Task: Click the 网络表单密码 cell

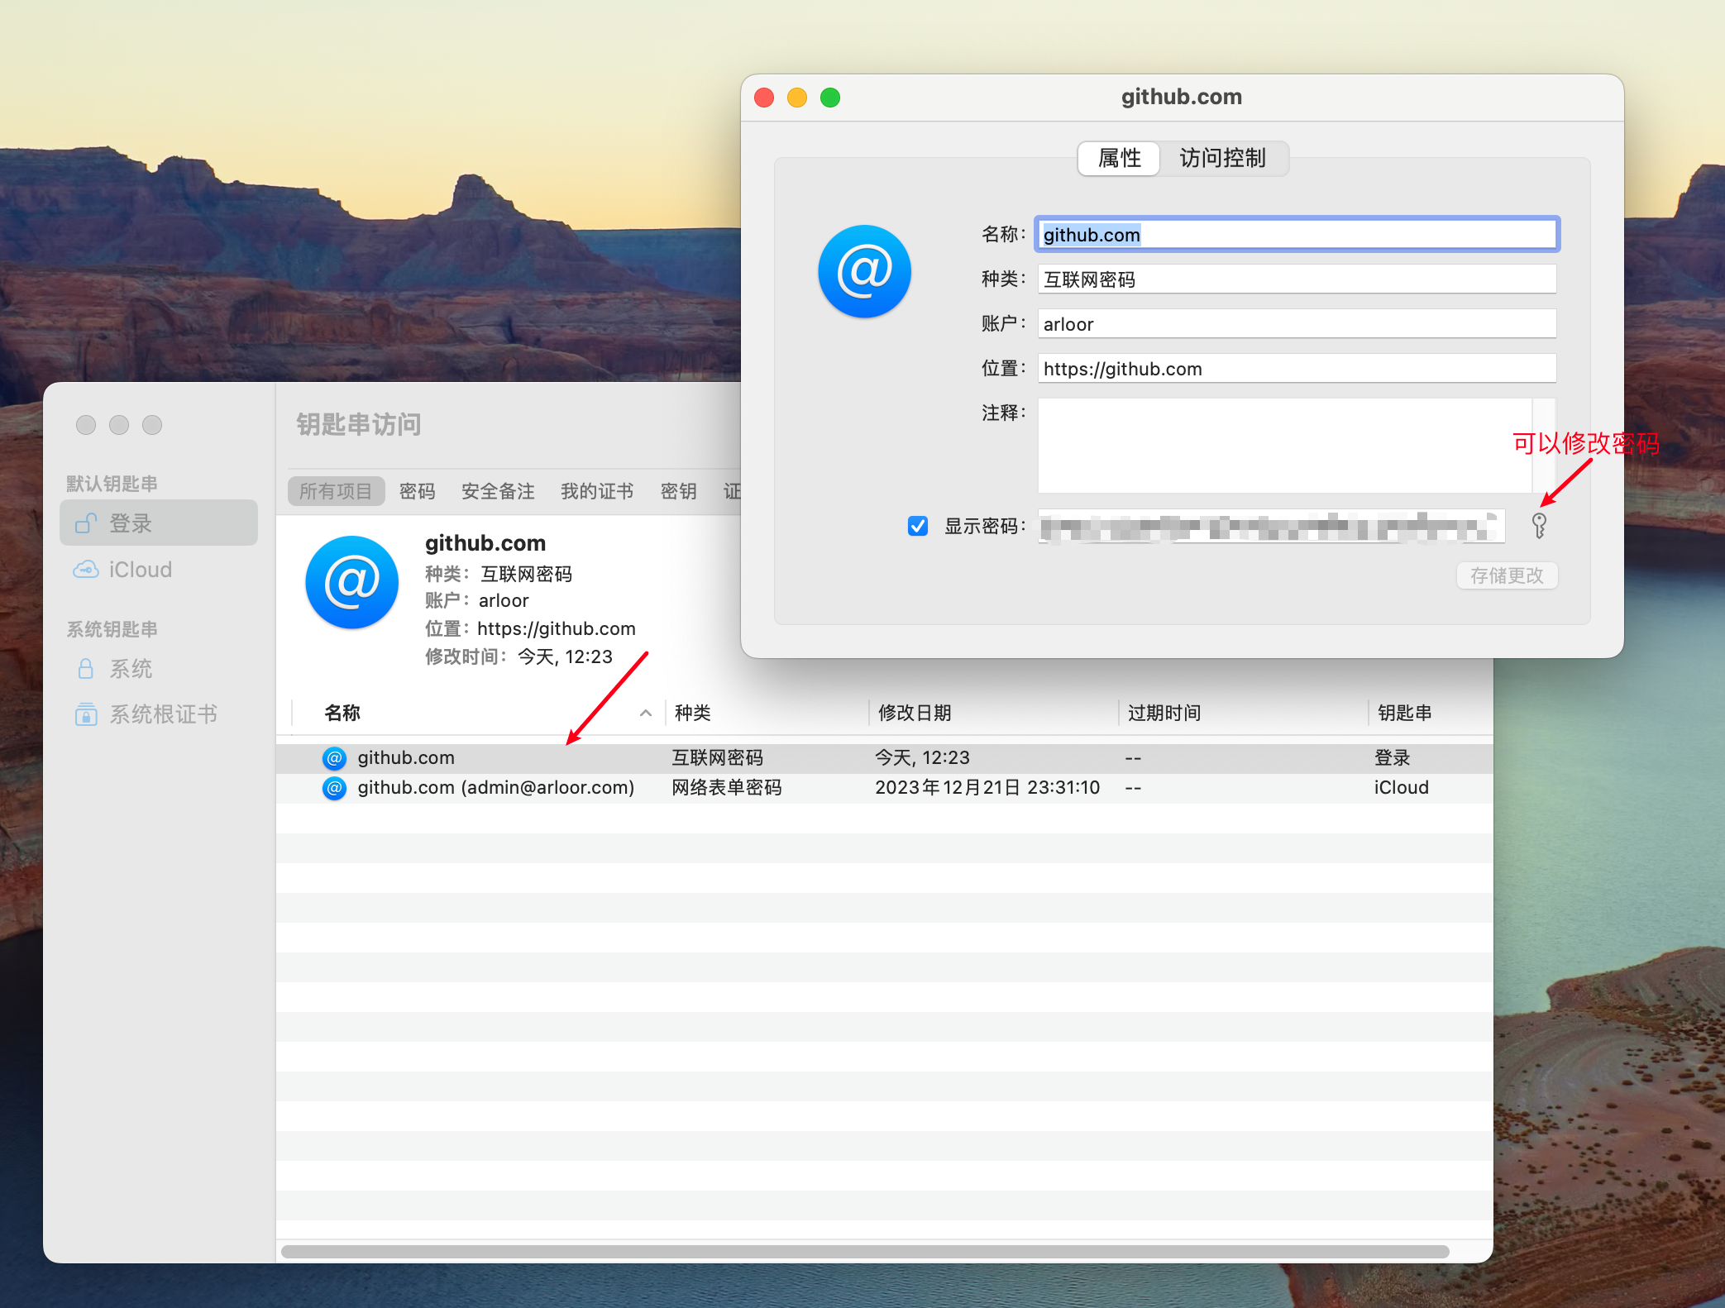Action: 727,788
